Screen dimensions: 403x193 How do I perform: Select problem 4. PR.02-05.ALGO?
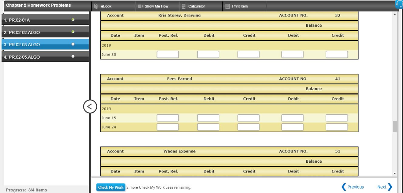(45, 57)
